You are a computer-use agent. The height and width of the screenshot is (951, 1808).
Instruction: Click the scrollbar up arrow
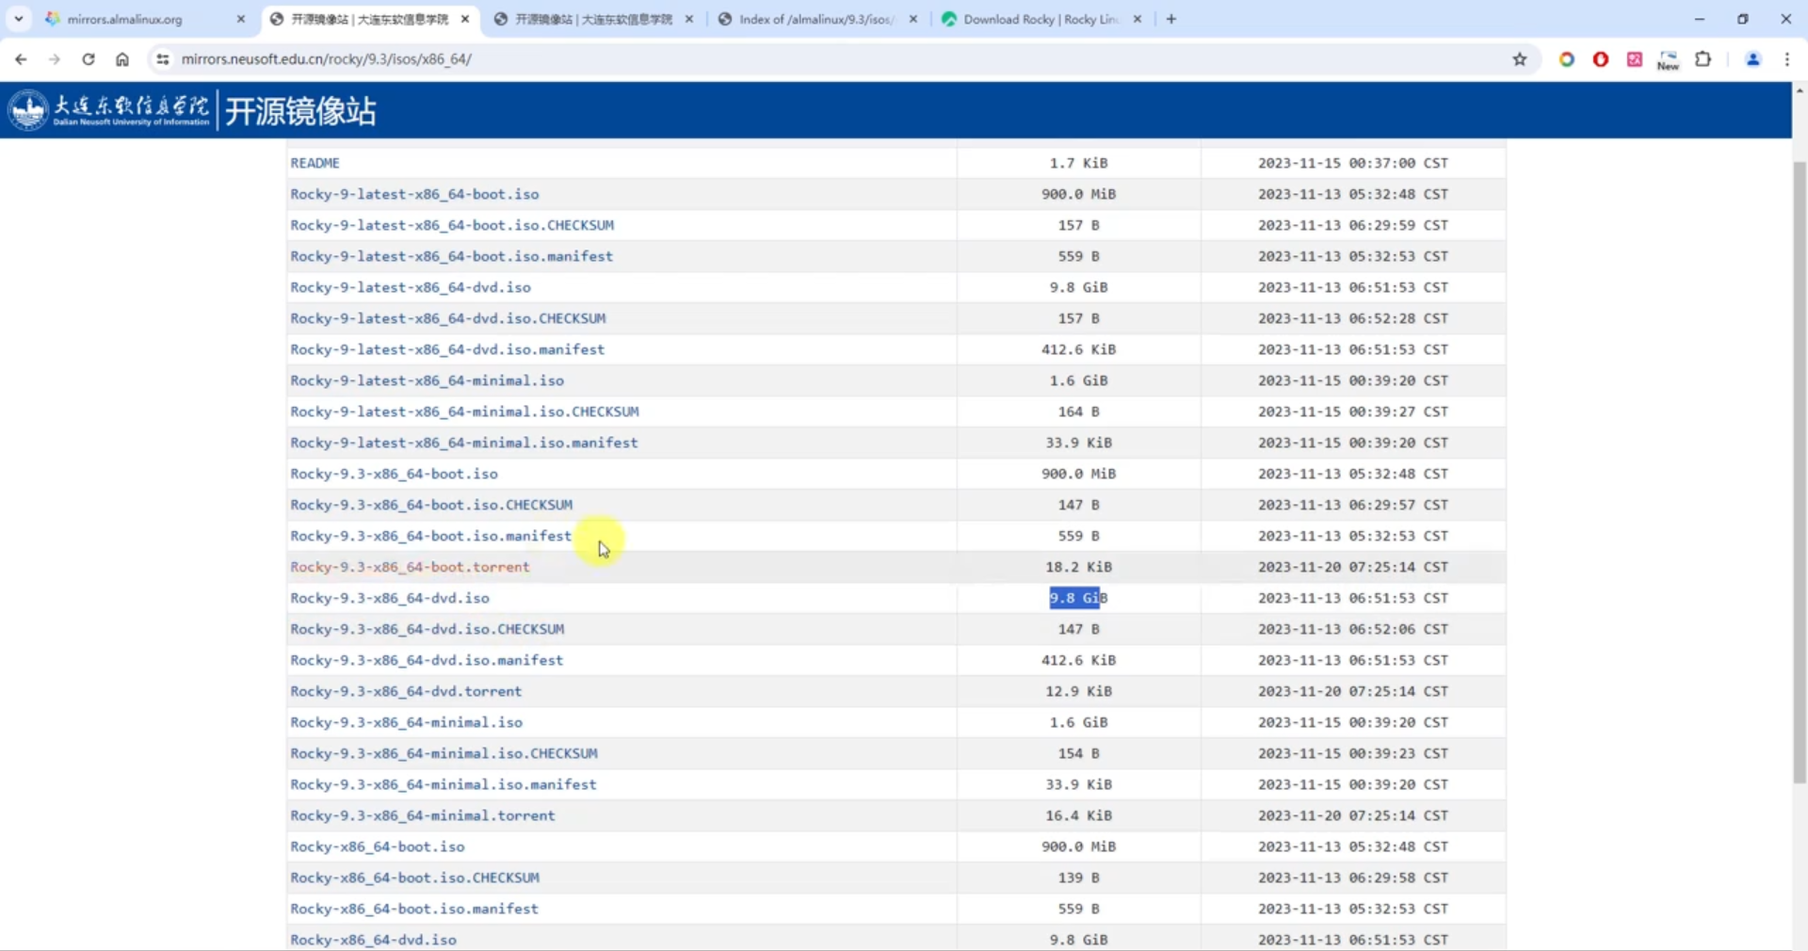(x=1800, y=90)
